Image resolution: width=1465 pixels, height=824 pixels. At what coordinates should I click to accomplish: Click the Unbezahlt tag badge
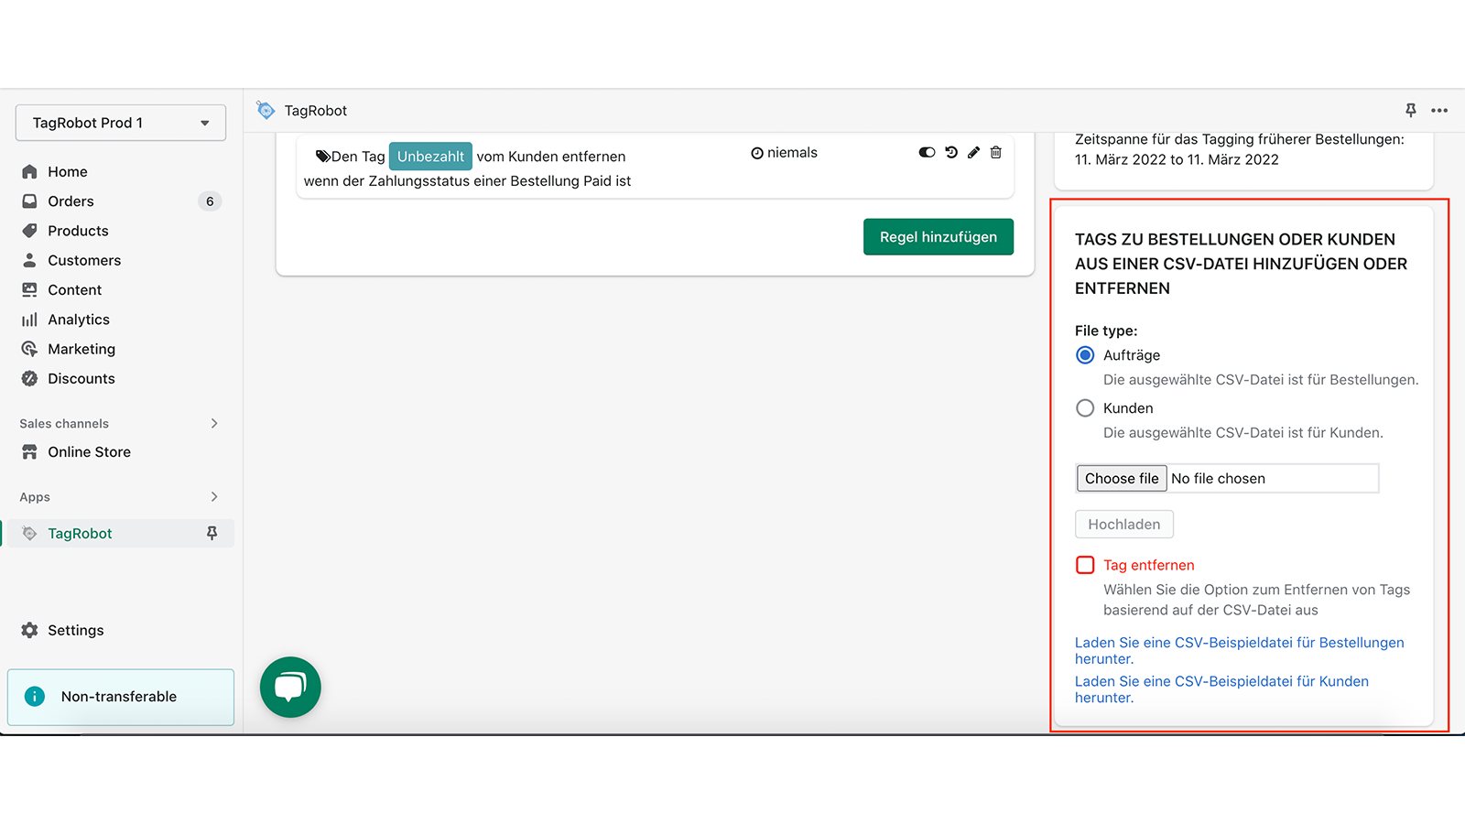pyautogui.click(x=430, y=157)
